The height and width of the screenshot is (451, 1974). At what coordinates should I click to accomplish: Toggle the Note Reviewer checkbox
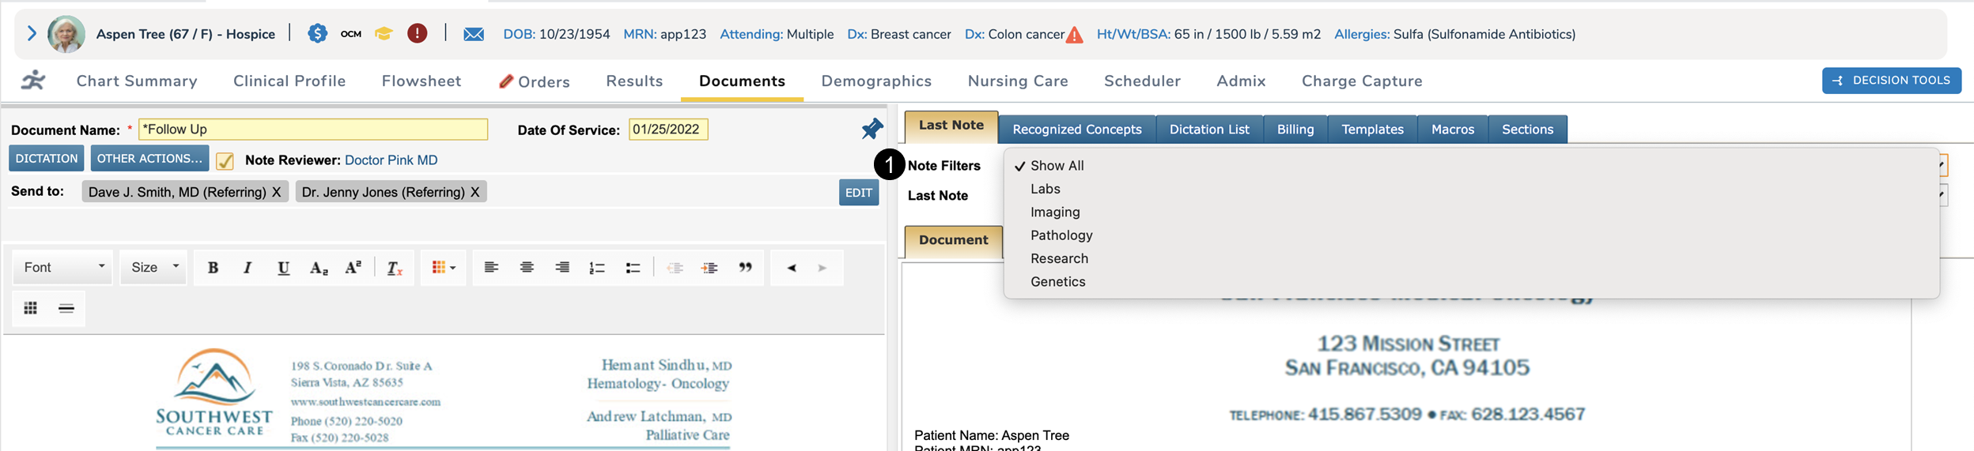[225, 161]
